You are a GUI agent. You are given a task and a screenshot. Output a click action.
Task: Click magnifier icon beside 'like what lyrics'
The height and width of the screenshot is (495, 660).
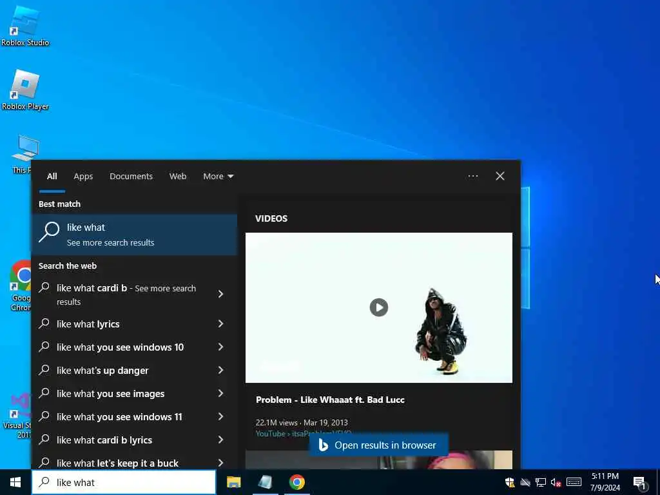tap(44, 324)
